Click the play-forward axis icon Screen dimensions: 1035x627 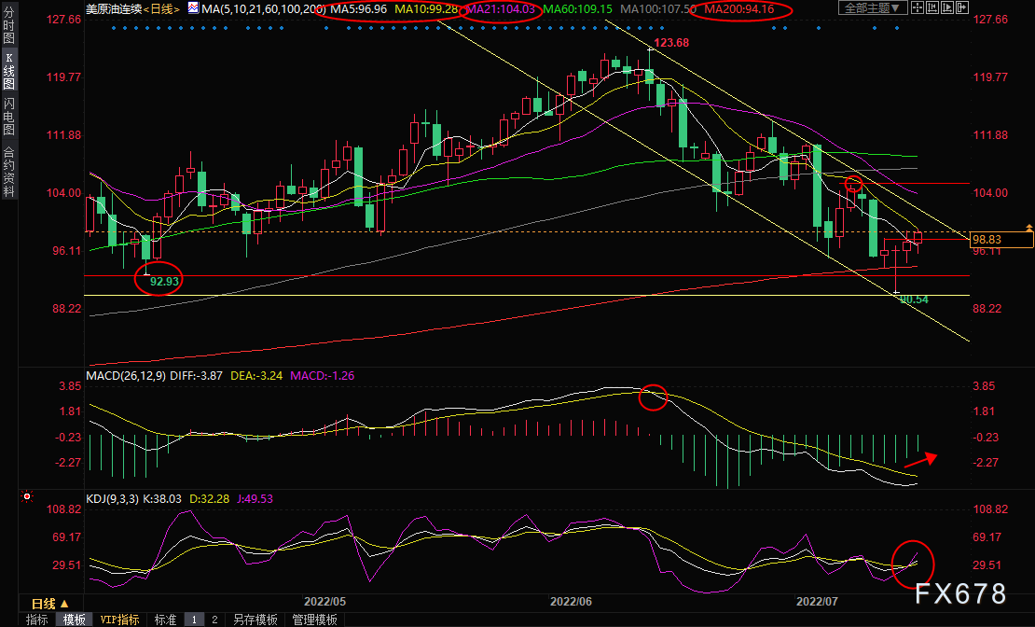(x=947, y=7)
